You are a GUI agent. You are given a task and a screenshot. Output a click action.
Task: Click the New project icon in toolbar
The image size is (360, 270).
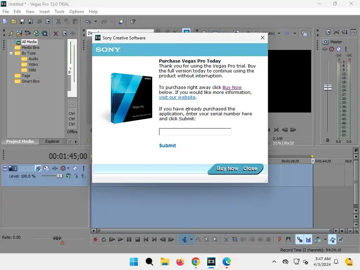pyautogui.click(x=5, y=21)
